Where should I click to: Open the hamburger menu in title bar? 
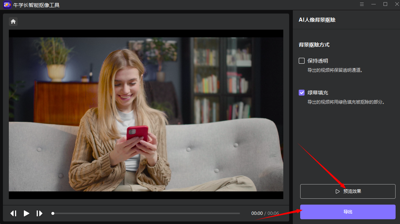pos(362,4)
